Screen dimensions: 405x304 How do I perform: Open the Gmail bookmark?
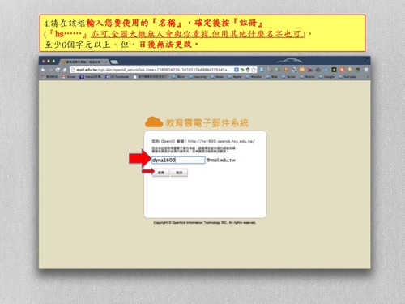[69, 77]
